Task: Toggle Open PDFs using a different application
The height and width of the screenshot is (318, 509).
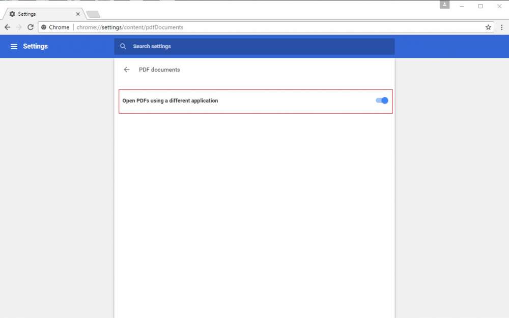Action: click(382, 101)
